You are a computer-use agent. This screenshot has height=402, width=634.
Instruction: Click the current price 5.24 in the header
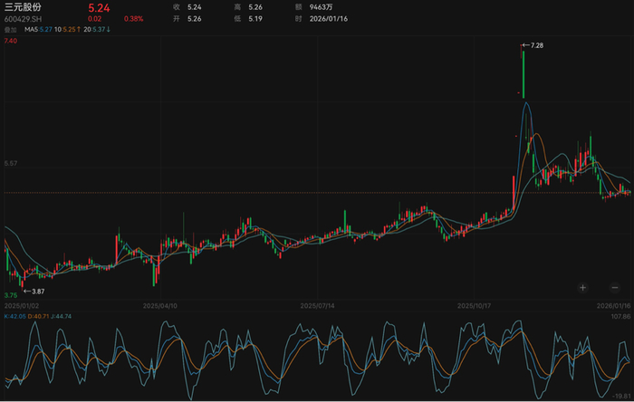pyautogui.click(x=100, y=7)
